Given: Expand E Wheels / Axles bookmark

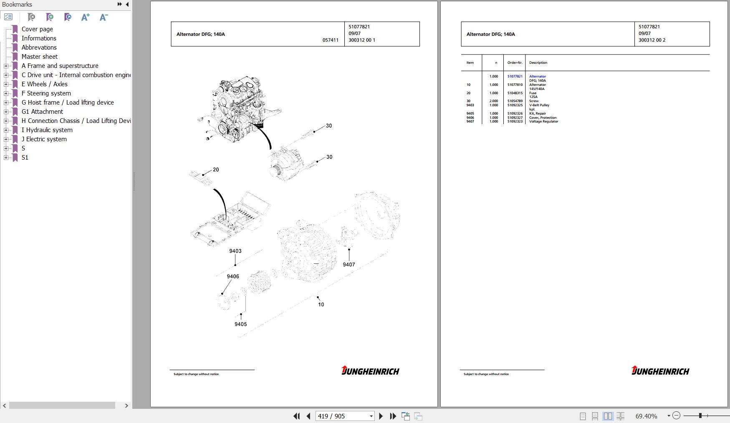Looking at the screenshot, I should pos(6,84).
